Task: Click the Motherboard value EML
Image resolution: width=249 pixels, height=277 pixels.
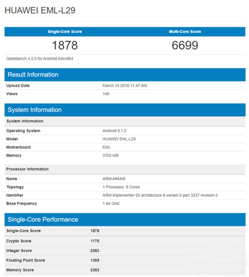Action: (107, 147)
